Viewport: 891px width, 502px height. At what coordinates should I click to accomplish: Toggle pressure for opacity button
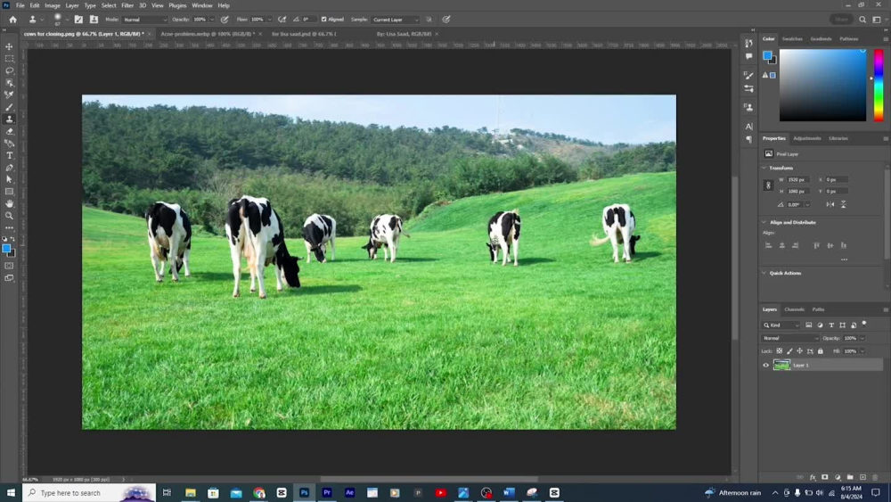225,20
